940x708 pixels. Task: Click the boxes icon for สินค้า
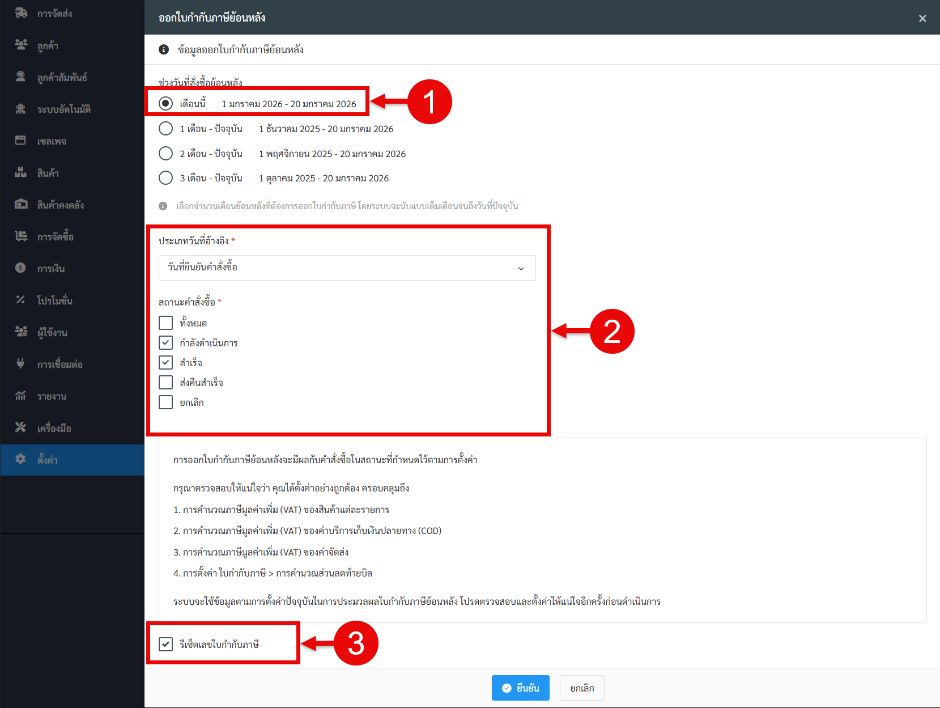tap(21, 172)
